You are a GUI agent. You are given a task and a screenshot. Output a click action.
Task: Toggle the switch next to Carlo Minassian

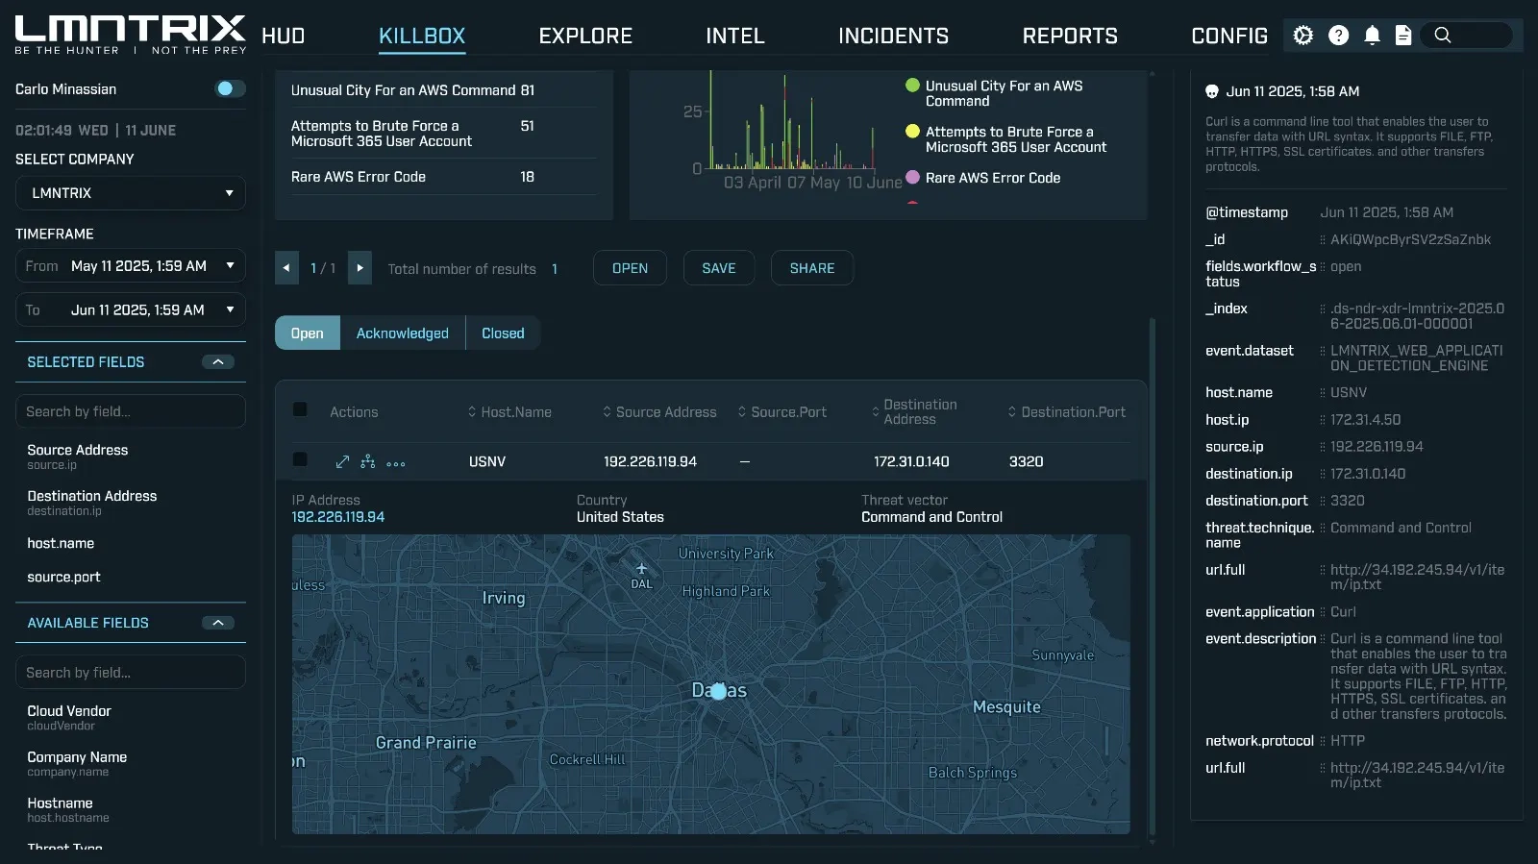coord(230,88)
